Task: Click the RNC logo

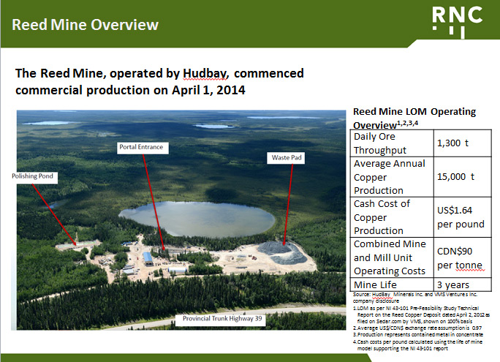Action: pyautogui.click(x=458, y=22)
